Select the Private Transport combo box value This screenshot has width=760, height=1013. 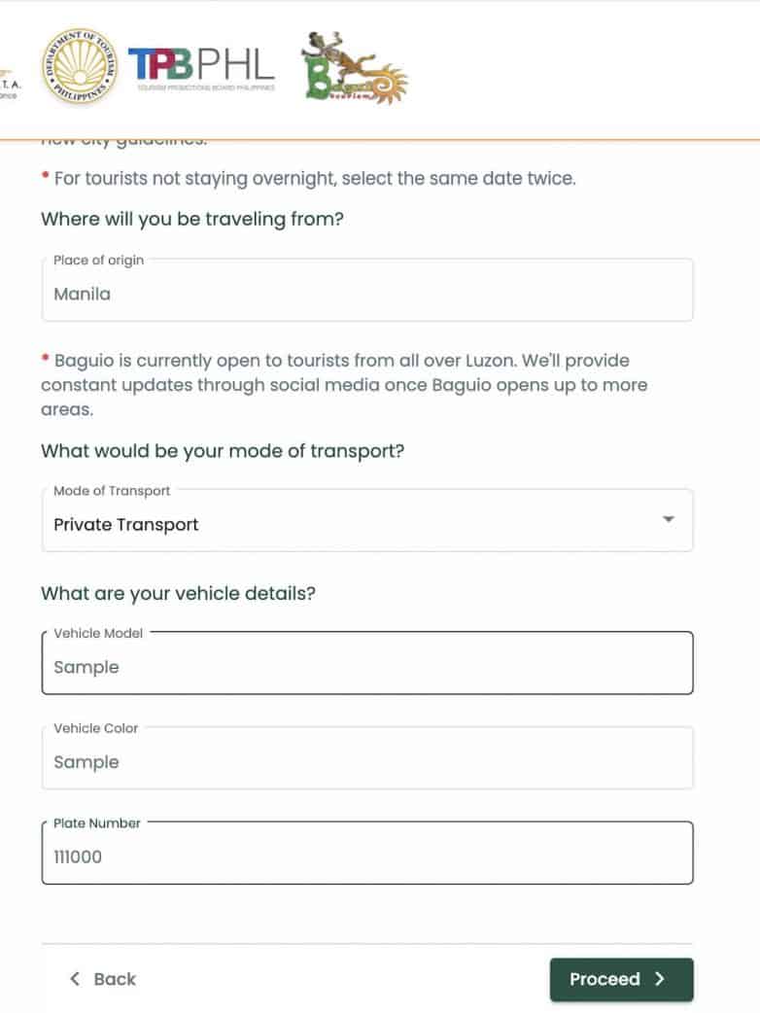(x=126, y=525)
